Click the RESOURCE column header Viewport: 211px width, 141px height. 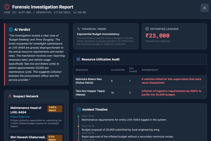(82, 70)
